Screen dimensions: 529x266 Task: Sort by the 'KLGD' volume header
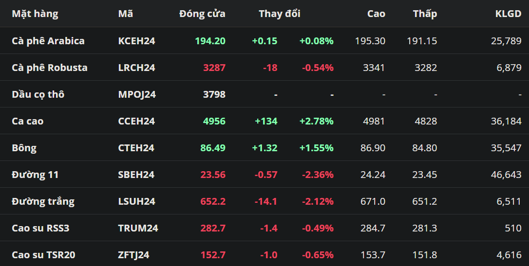pyautogui.click(x=508, y=14)
